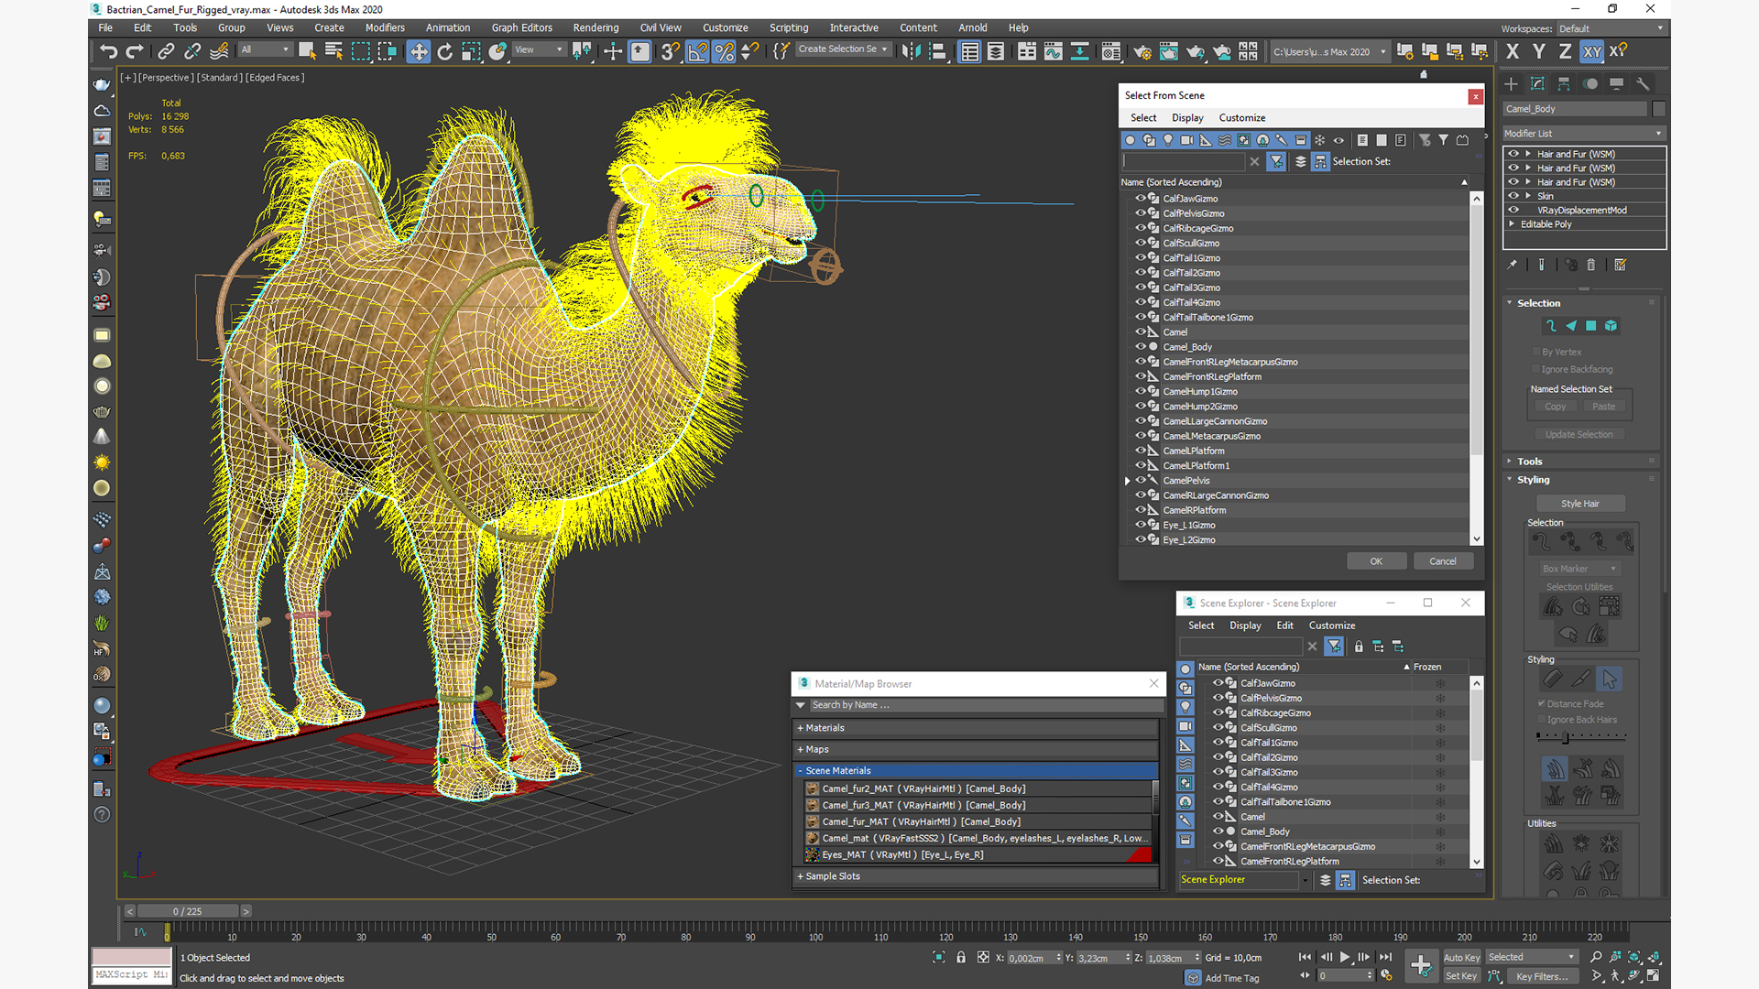Click OK in Select From Scene
Viewport: 1759px width, 989px height.
[1376, 561]
